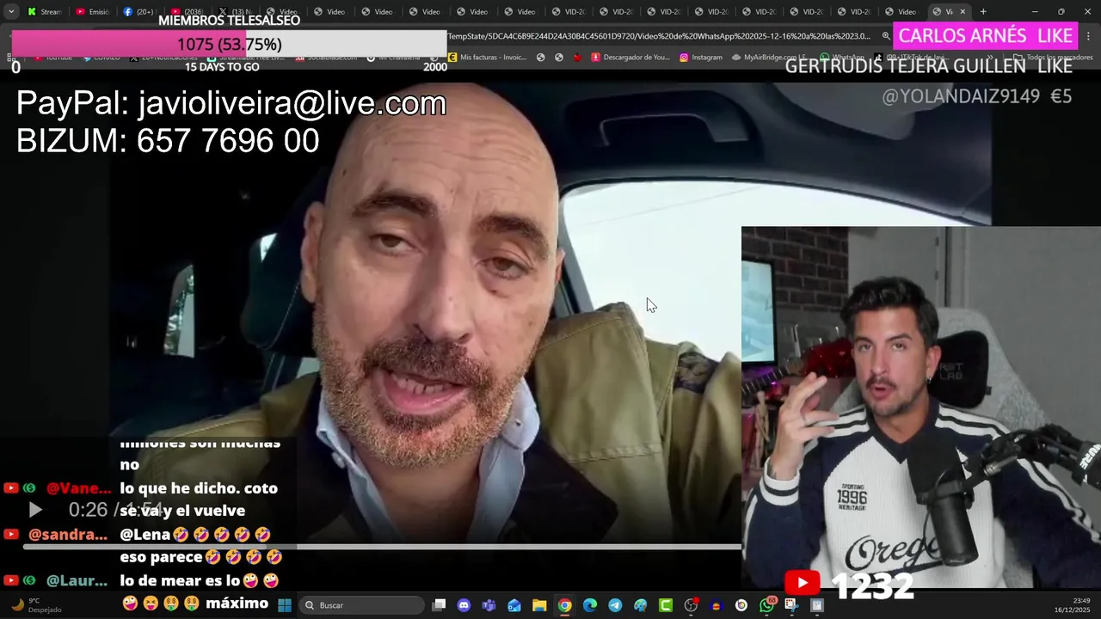Select the last VID-20 tab before Video
Viewport: 1101px width, 619px height.
tap(852, 12)
